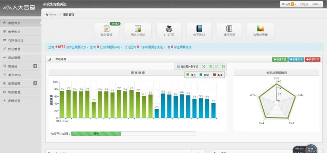Click the Home breadcrumb link
Screen dimensions: 327x153
pos(51,15)
